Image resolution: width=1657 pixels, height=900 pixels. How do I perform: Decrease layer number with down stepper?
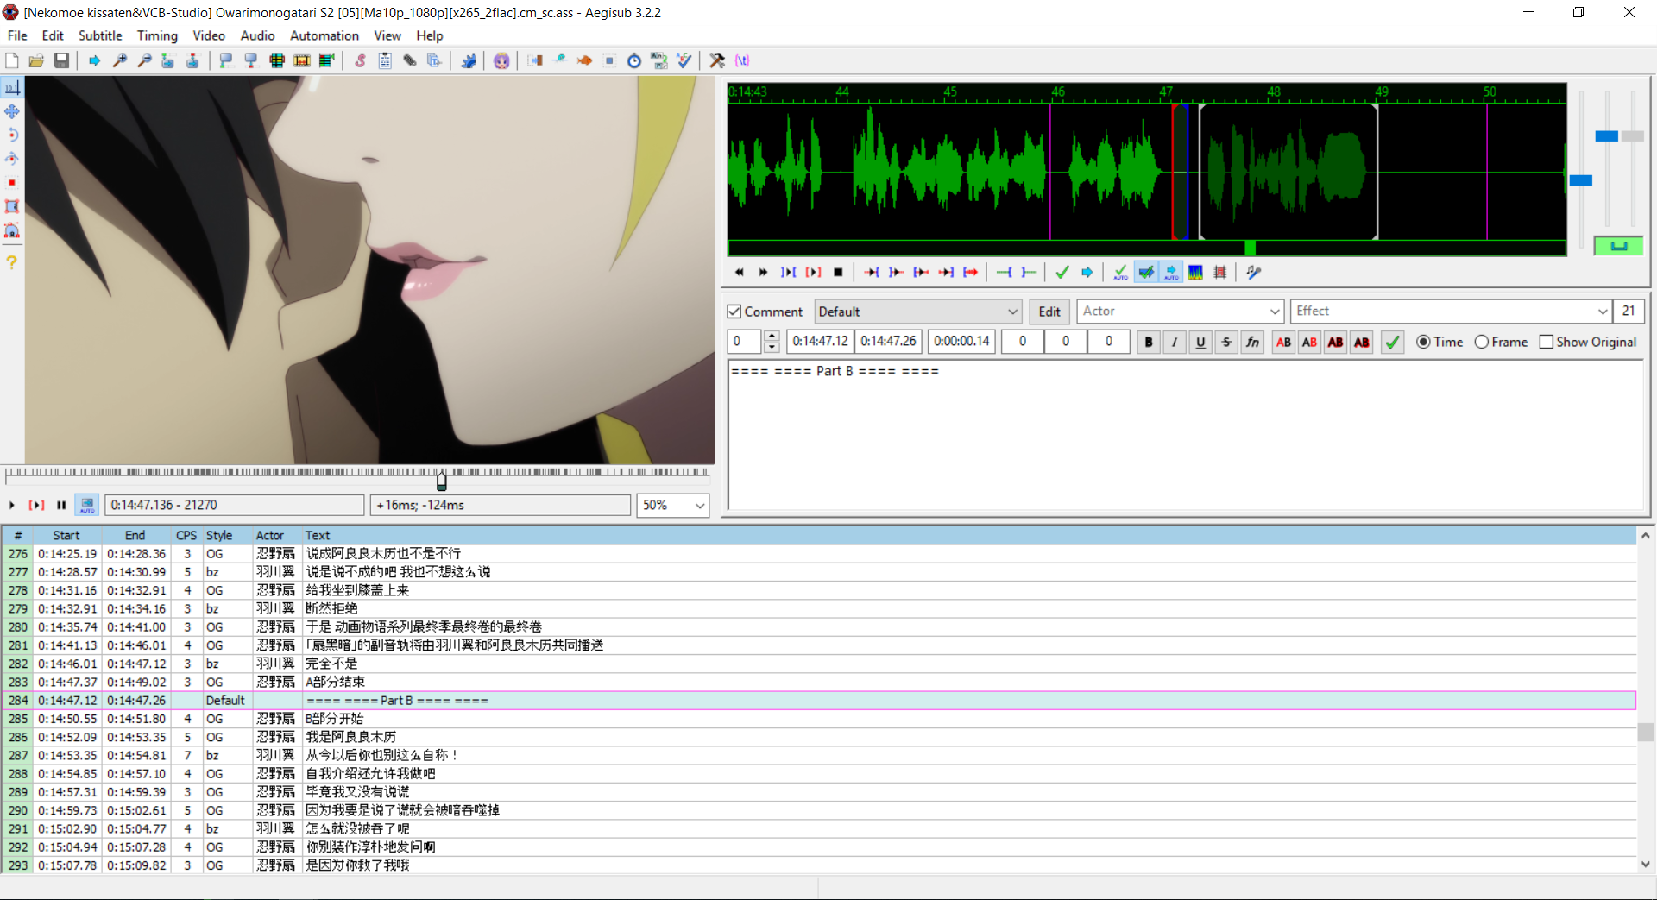pos(772,347)
